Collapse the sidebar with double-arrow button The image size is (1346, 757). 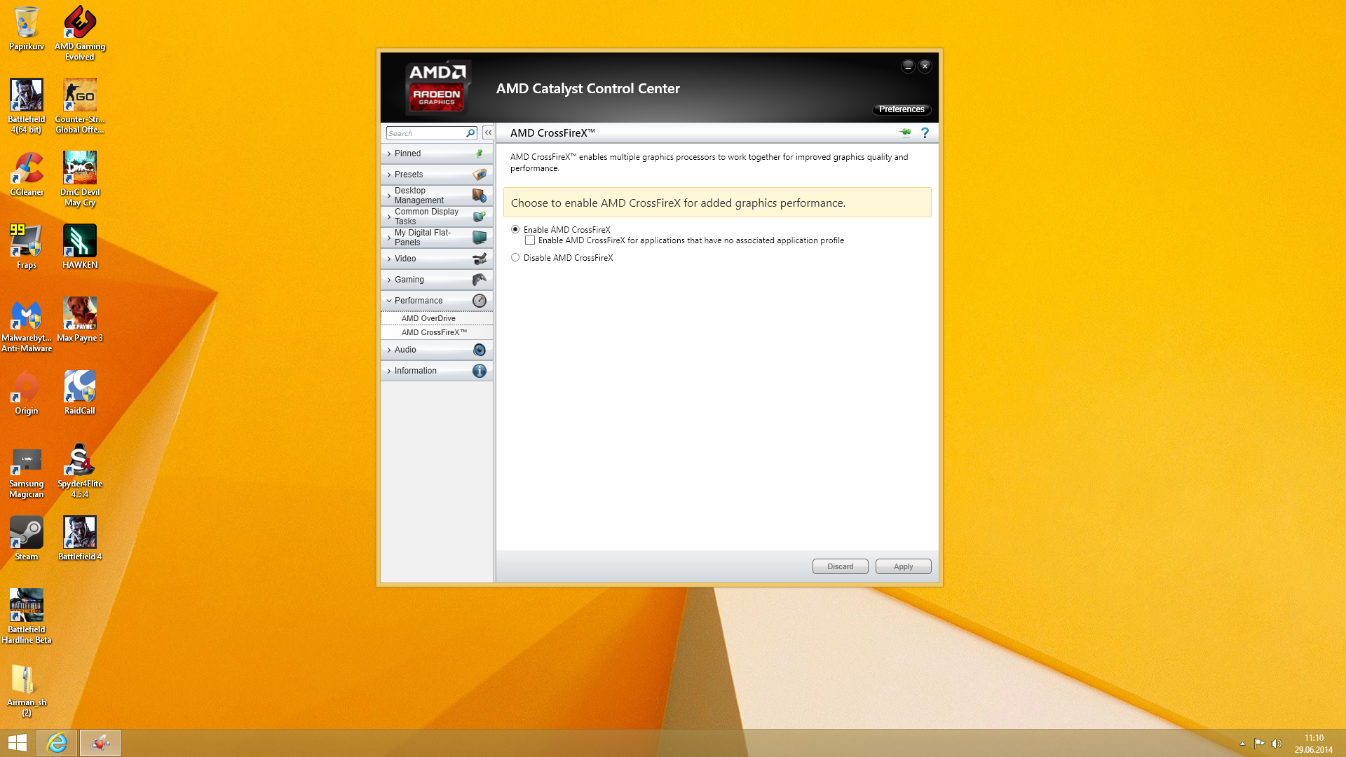(488, 132)
